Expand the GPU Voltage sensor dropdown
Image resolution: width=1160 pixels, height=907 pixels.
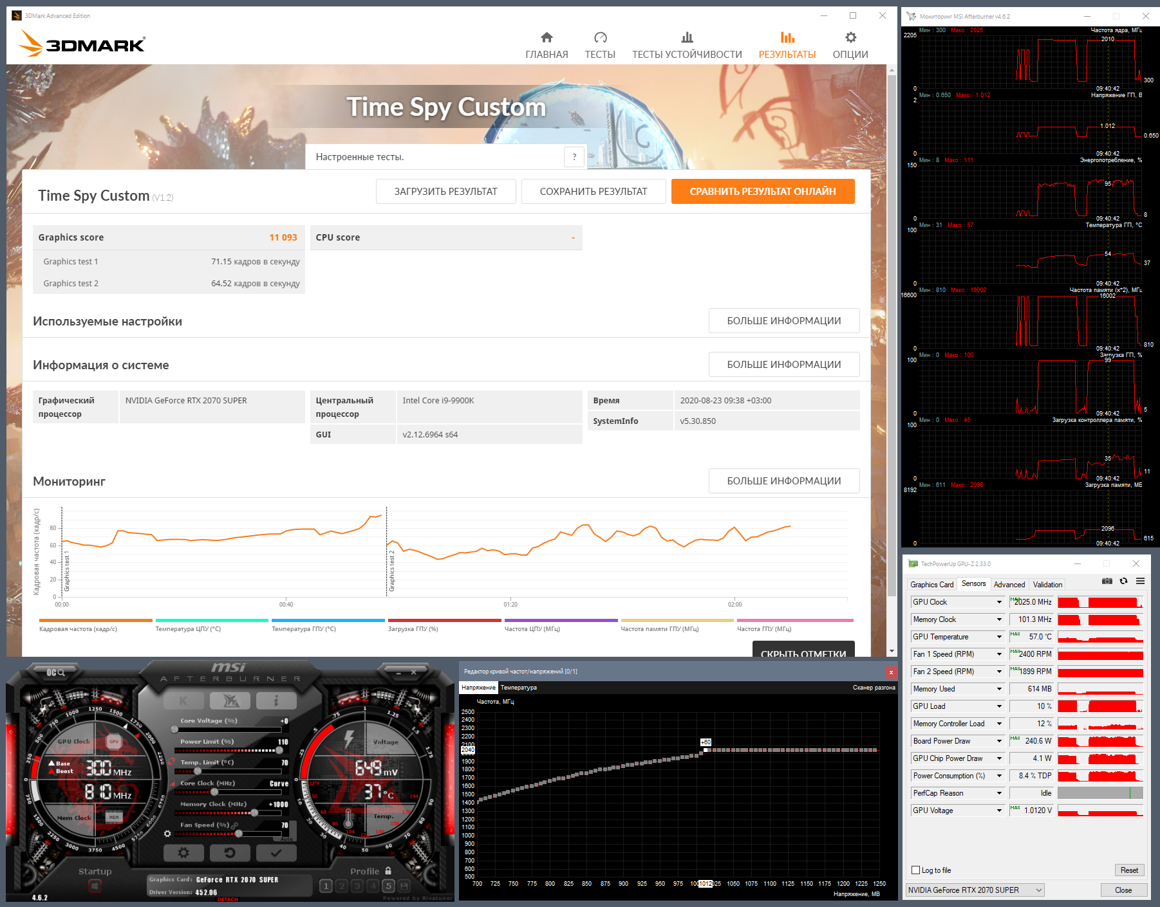click(x=999, y=811)
